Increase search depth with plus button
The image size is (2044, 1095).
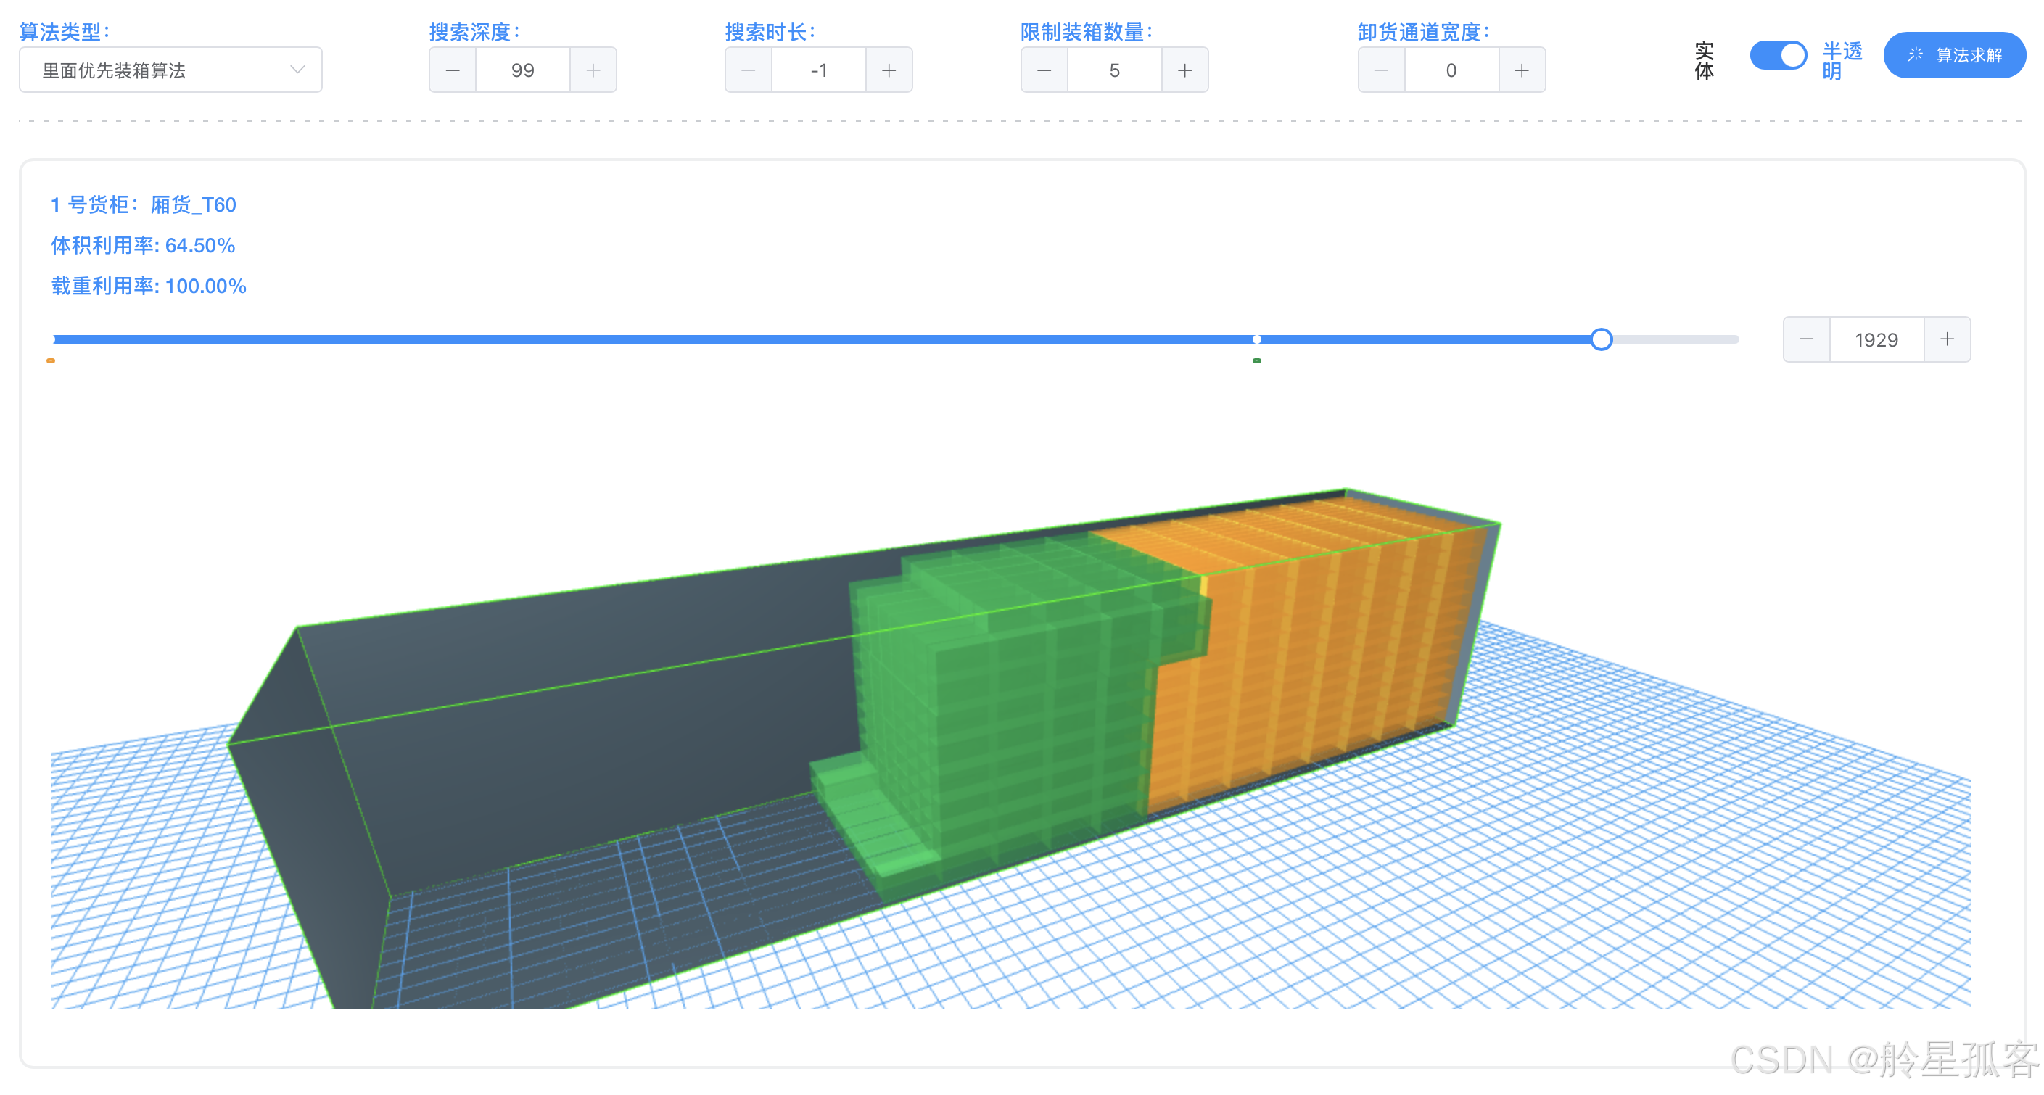coord(593,70)
